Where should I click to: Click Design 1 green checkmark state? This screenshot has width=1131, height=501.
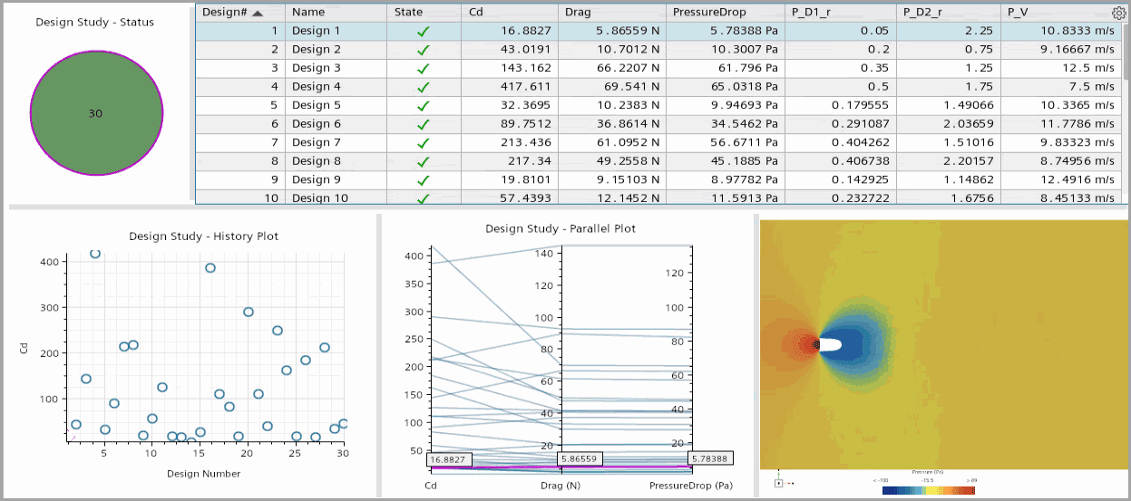pos(424,31)
